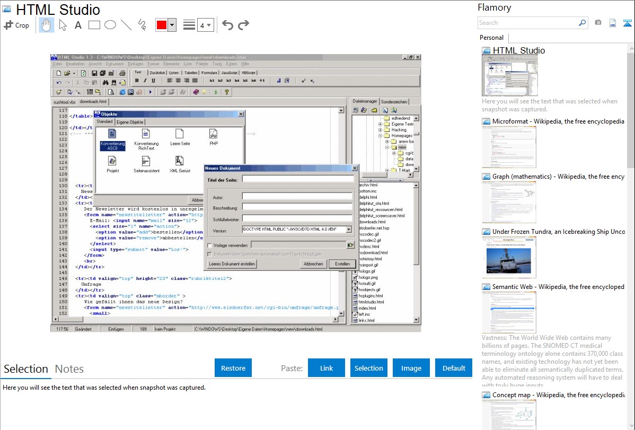This screenshot has width=635, height=430.
Task: Paste as Image
Action: click(411, 368)
